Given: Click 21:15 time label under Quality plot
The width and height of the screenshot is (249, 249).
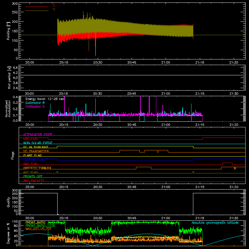Looking at the screenshot, I should (200, 218).
